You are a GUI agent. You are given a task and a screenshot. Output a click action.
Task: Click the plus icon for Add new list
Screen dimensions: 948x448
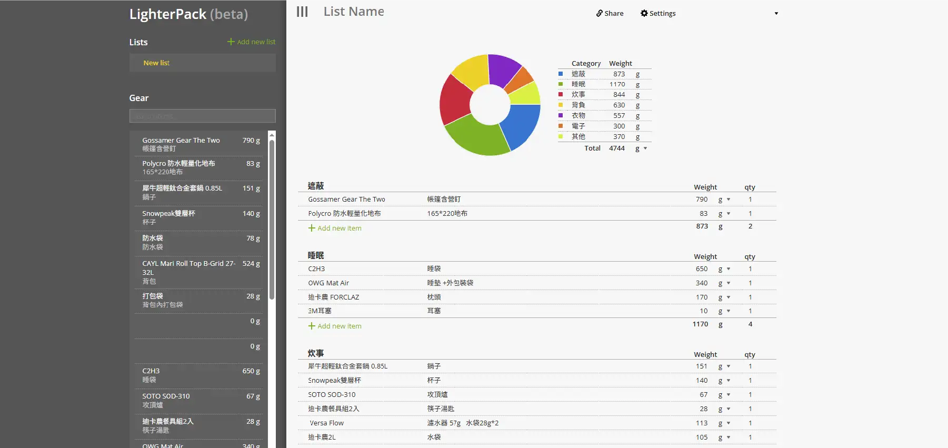[x=231, y=42]
